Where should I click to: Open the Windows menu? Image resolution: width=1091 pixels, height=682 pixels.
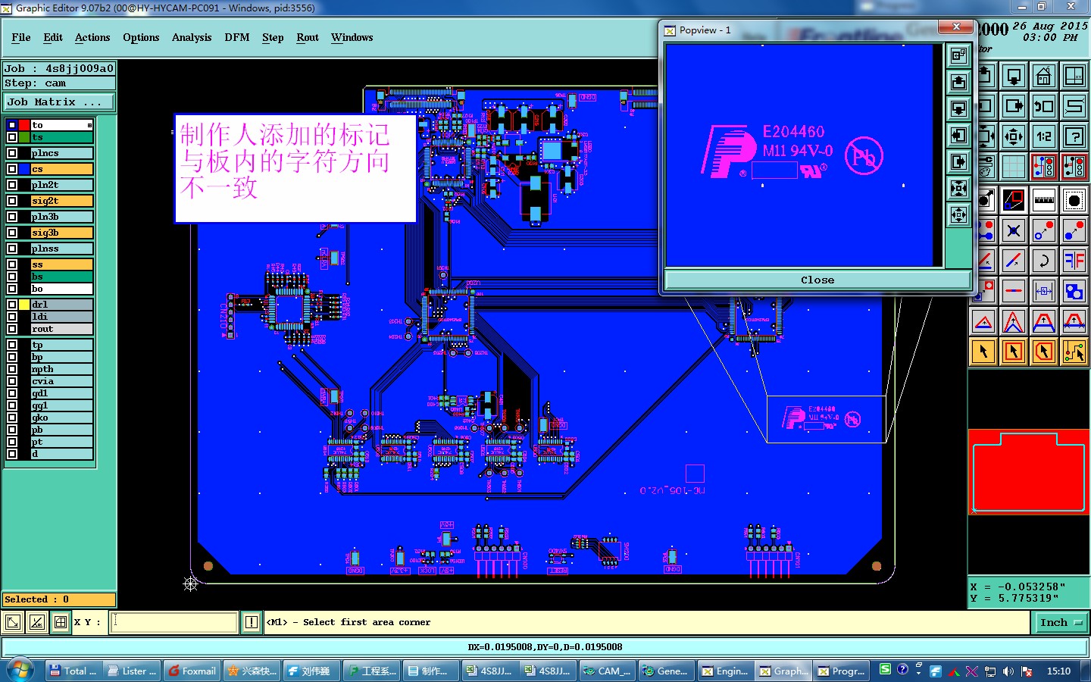pos(352,37)
